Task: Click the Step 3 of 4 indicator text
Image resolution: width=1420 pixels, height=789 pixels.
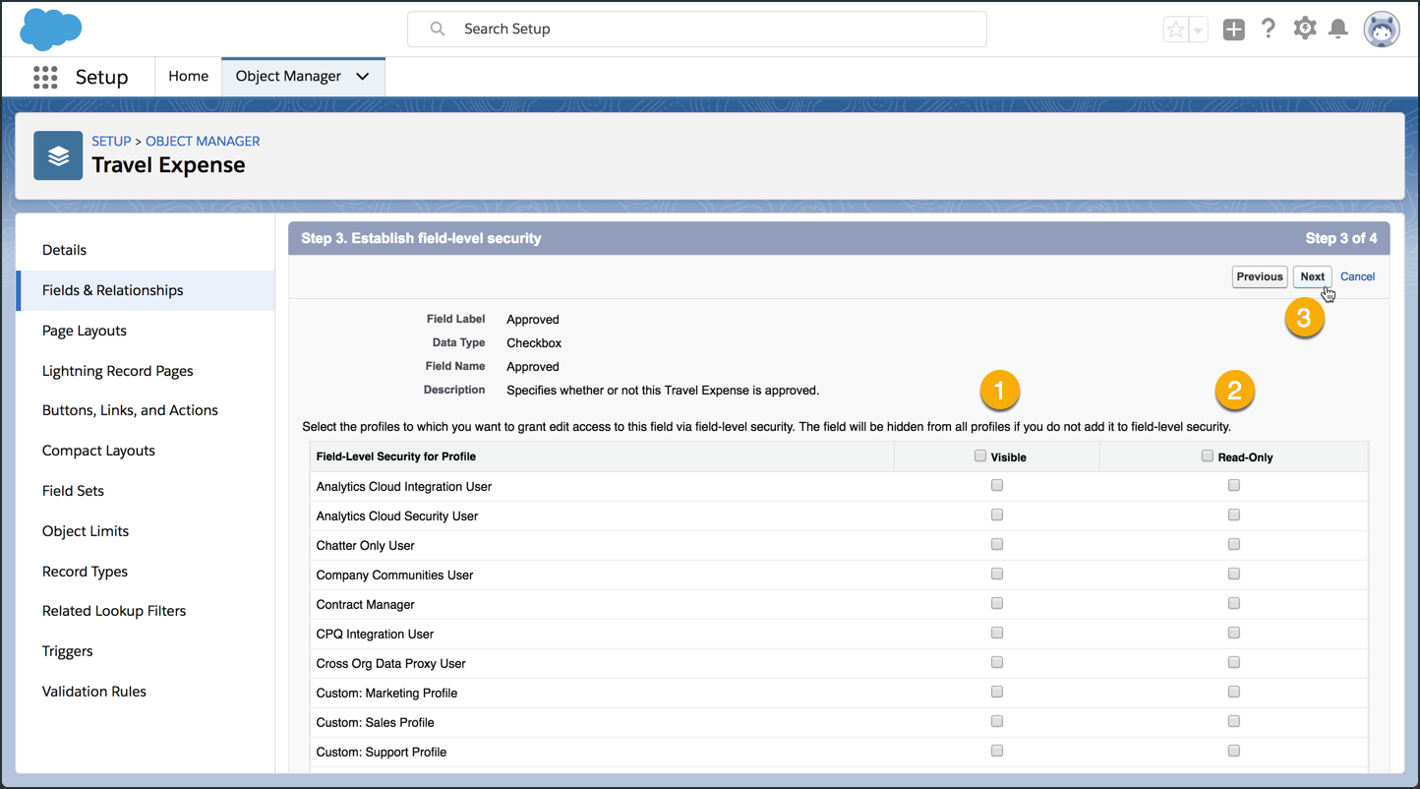Action: (x=1341, y=238)
